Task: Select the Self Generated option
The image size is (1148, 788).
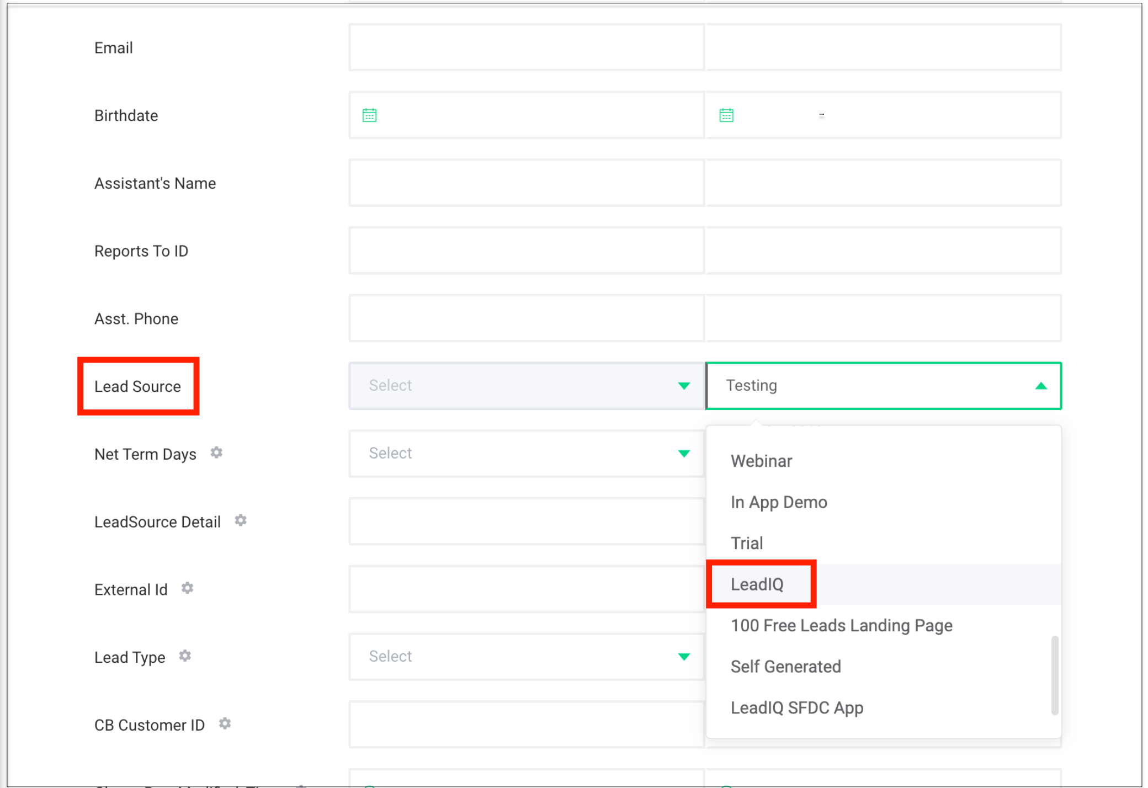Action: [785, 667]
